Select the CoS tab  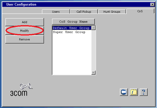(140, 11)
